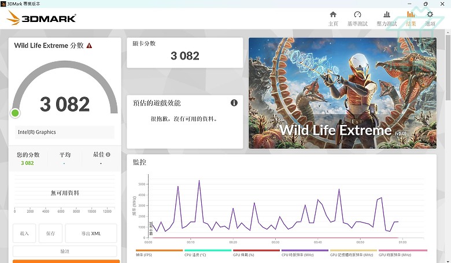Click the info icon next to 最佳
Viewport: 451px width, 263px height.
click(108, 155)
